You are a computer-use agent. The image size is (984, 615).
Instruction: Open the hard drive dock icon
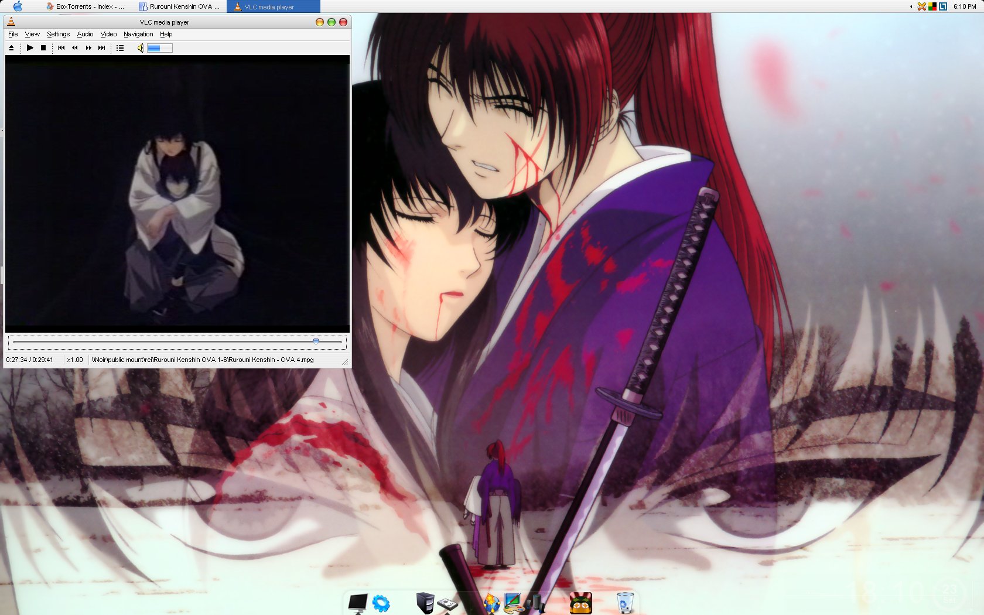click(447, 604)
